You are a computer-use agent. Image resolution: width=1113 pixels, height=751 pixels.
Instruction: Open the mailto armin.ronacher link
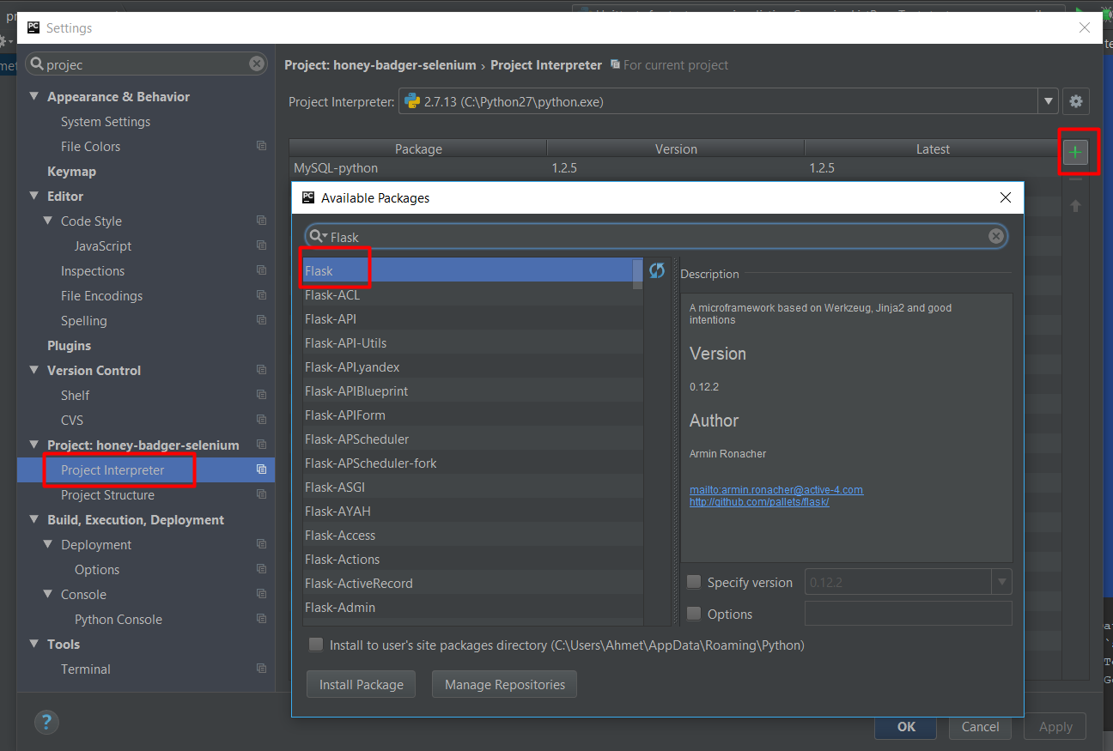(x=776, y=490)
